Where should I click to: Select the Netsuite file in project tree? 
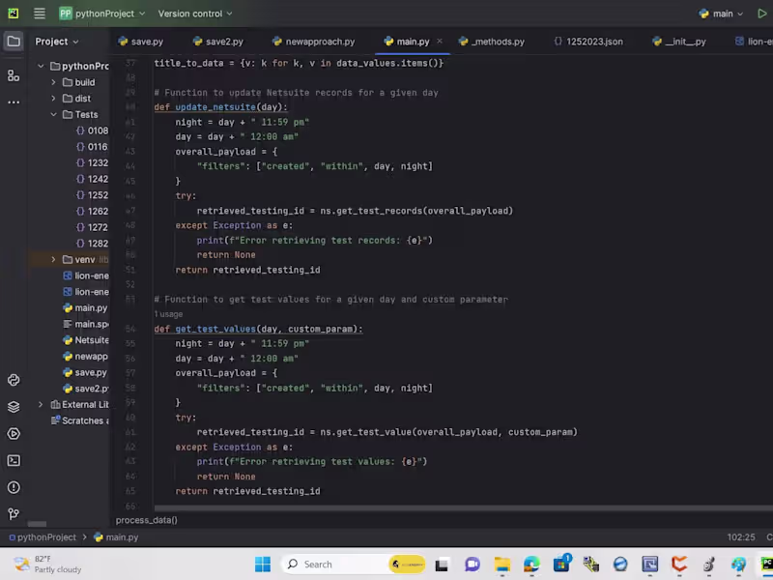(86, 340)
